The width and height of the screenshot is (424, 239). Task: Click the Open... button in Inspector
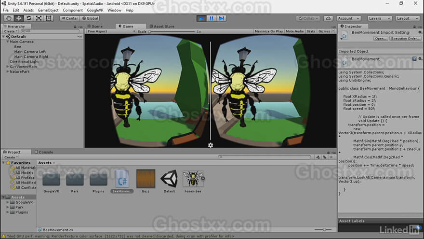point(381,39)
